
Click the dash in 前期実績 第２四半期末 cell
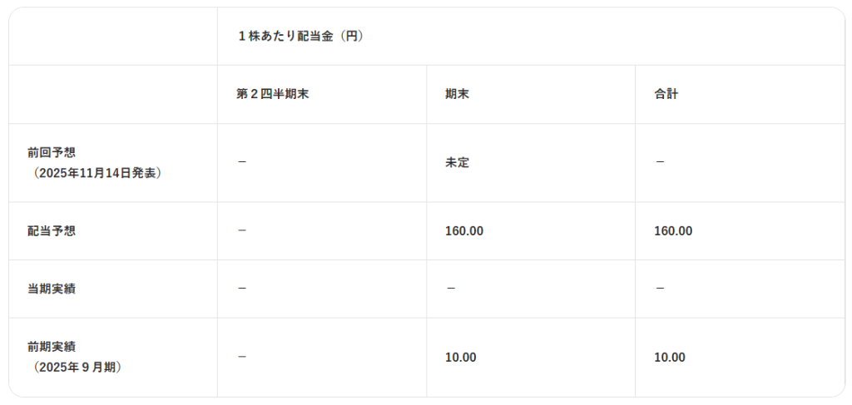click(x=242, y=357)
